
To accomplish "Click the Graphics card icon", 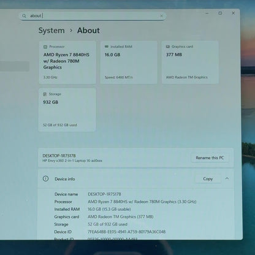I will tap(168, 47).
